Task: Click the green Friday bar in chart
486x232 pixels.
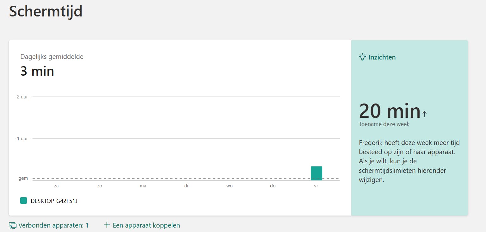Action: click(316, 173)
